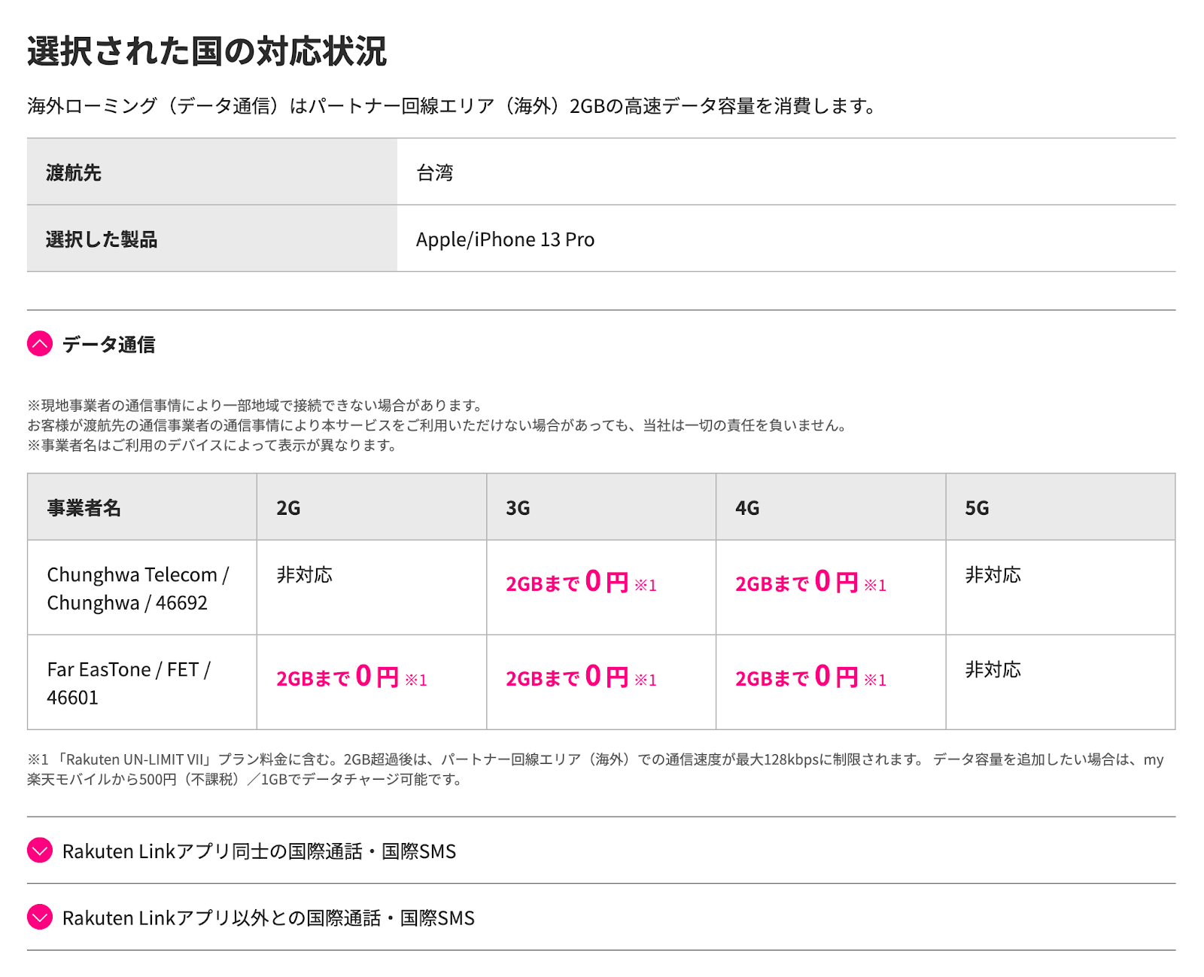Viewport: 1204px width, 977px height.
Task: Select the 選択した製品 label cell
Action: tap(212, 239)
